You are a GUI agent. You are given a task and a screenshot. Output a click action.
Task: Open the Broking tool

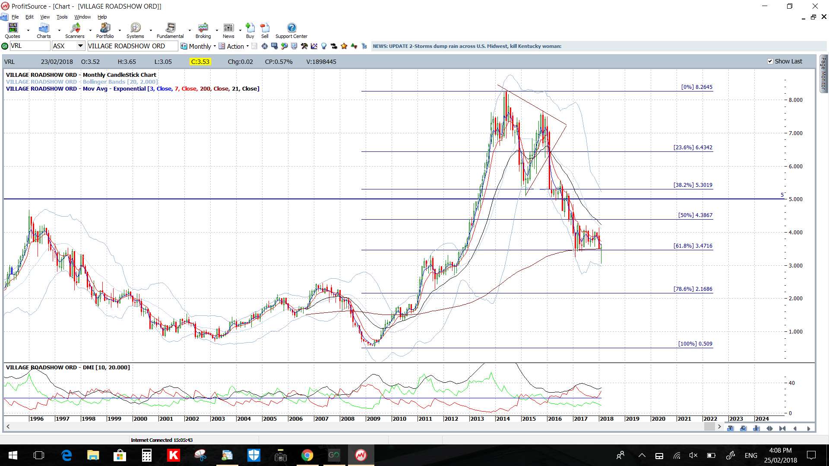coord(203,31)
